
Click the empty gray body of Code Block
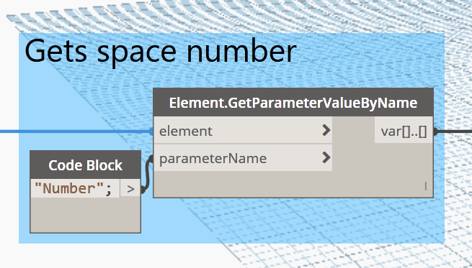pos(86,215)
